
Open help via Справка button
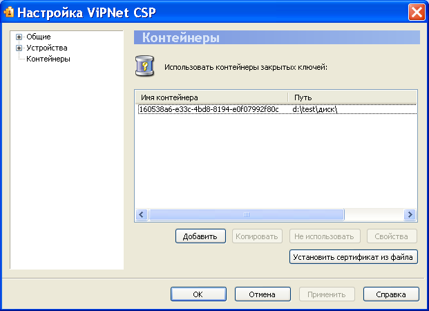[x=391, y=294]
